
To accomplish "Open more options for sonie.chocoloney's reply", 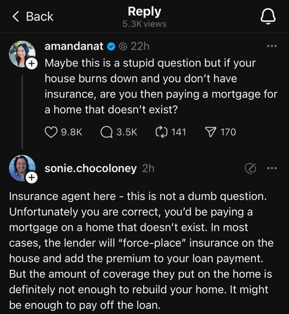I will [x=272, y=168].
